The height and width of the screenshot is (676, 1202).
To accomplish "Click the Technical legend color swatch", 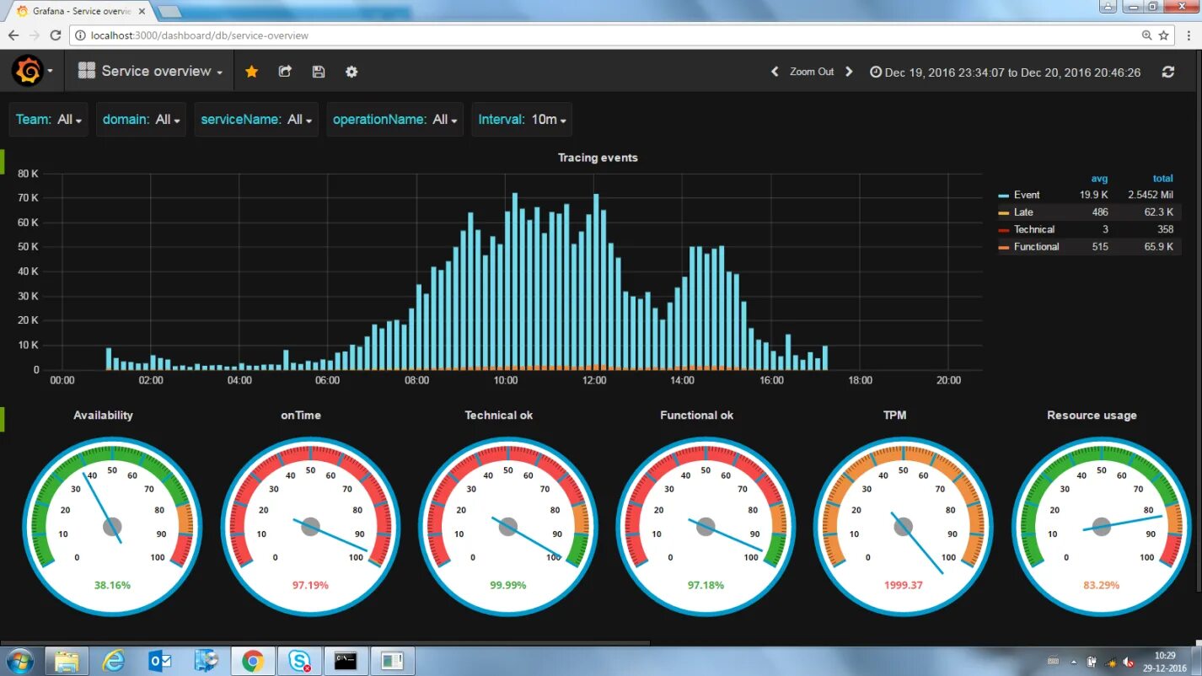I will click(1003, 229).
